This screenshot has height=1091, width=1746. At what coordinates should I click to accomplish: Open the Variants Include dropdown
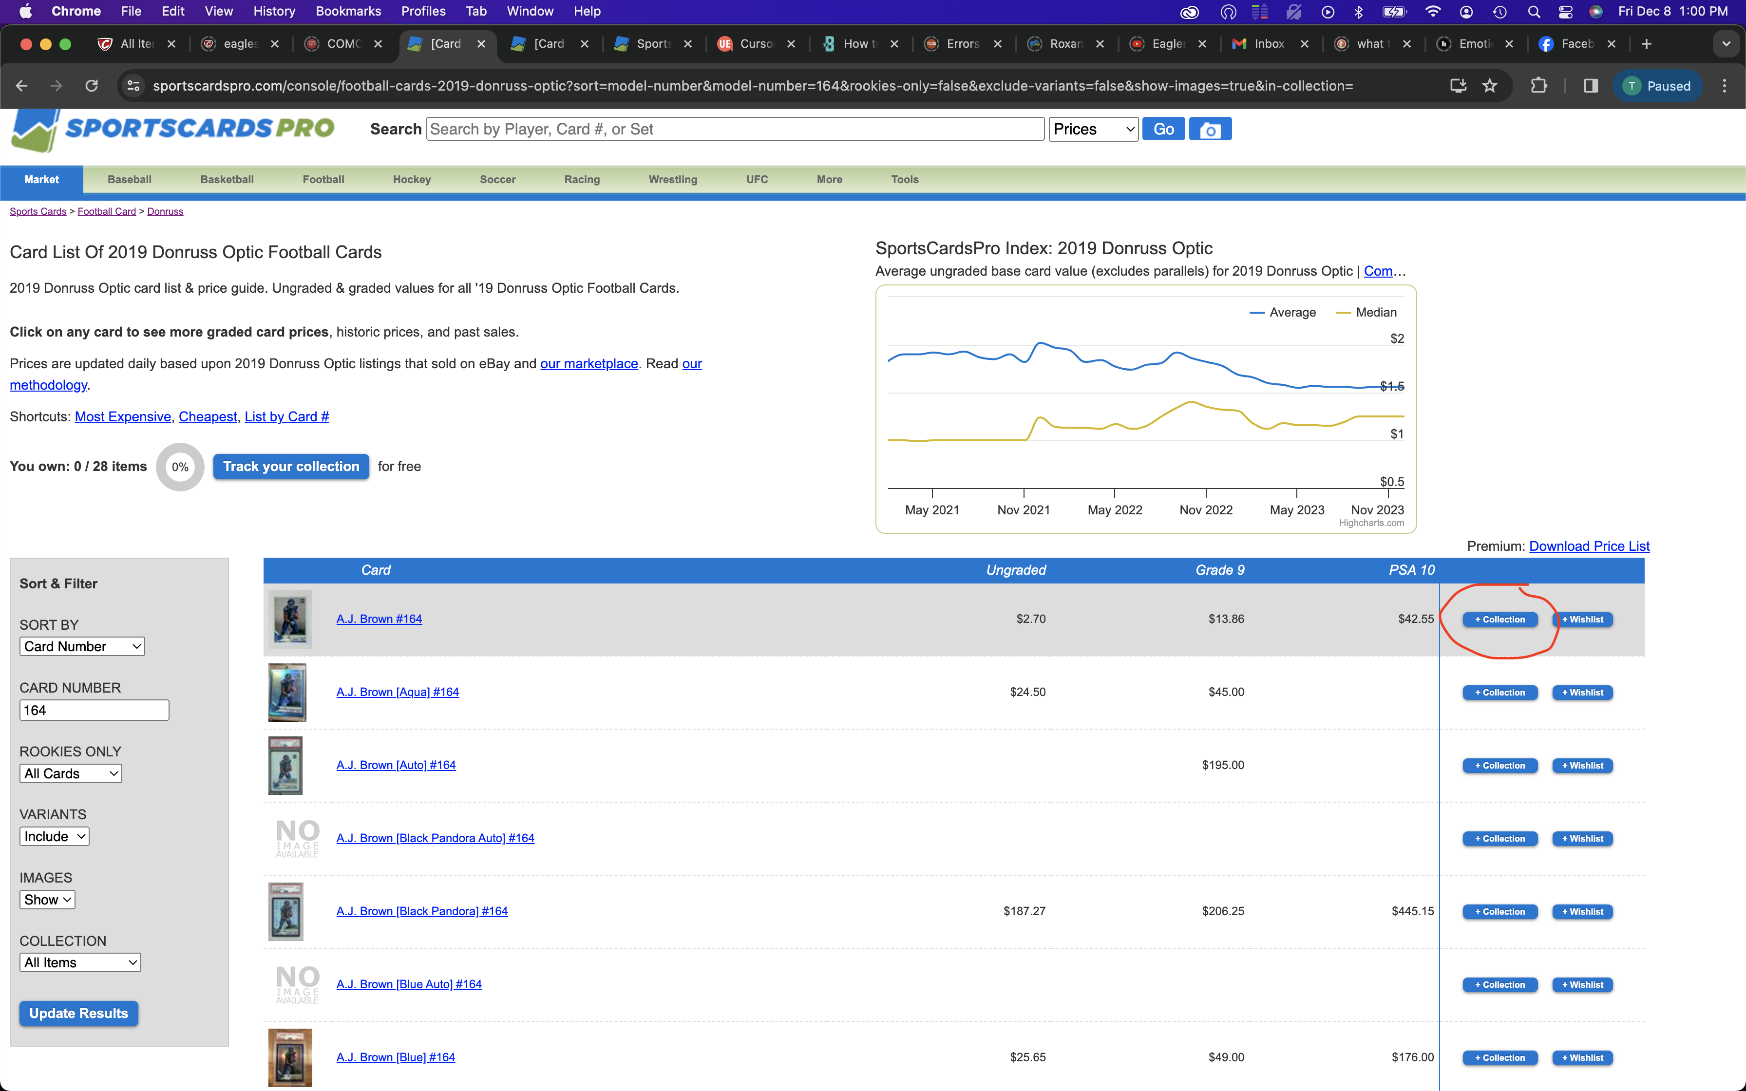pyautogui.click(x=54, y=836)
